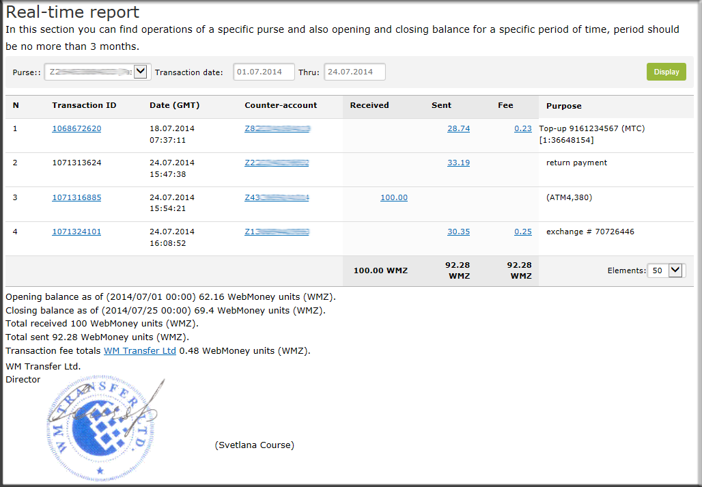The image size is (702, 487).
Task: Click the Transaction date start field
Action: [x=264, y=72]
